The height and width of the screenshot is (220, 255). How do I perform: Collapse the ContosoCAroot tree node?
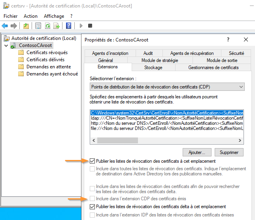click(x=6, y=45)
